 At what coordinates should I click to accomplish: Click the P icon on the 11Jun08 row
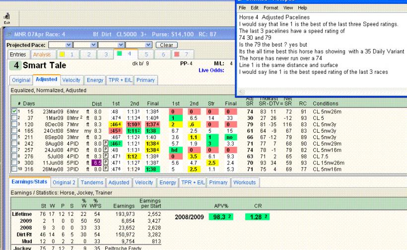pos(105,162)
